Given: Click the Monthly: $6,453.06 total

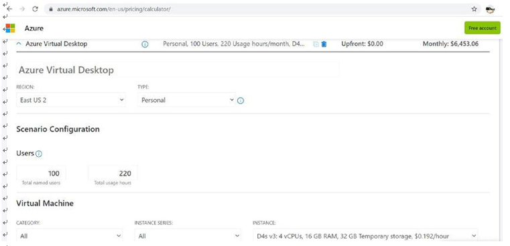Looking at the screenshot, I should click(x=450, y=44).
